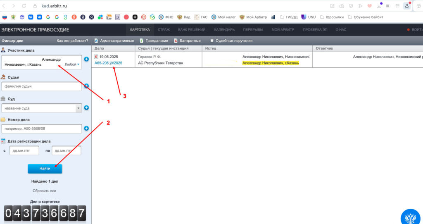This screenshot has height=224, width=423.
Task: Click the highlighted plaintiff name from г.Казань
Action: [271, 63]
